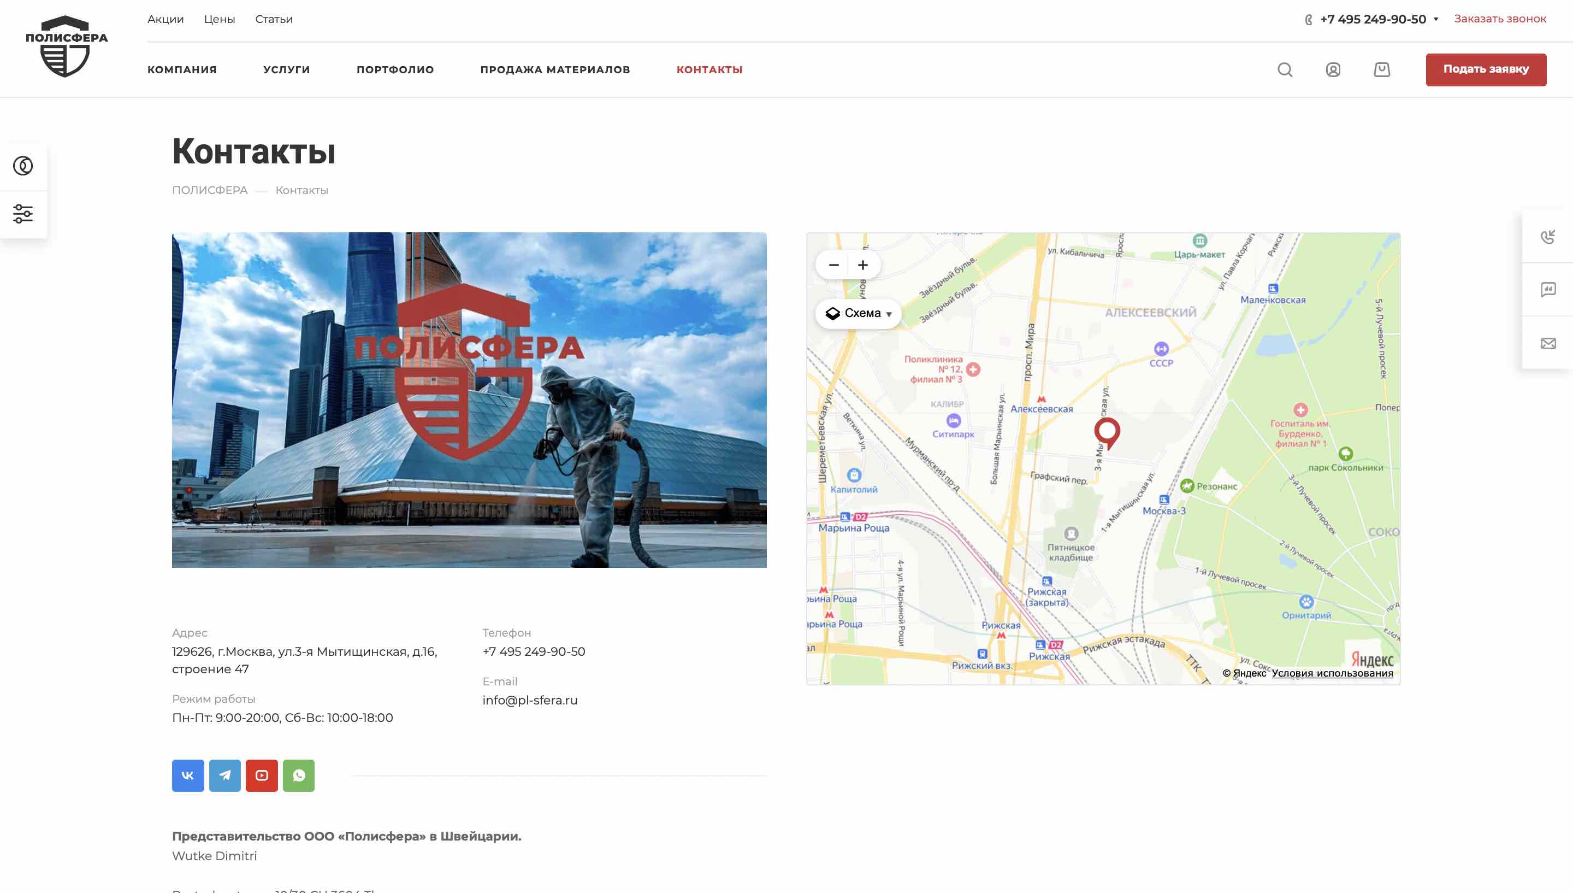Screen dimensions: 1573x893
Task: Open the Услуги menu item
Action: click(286, 70)
